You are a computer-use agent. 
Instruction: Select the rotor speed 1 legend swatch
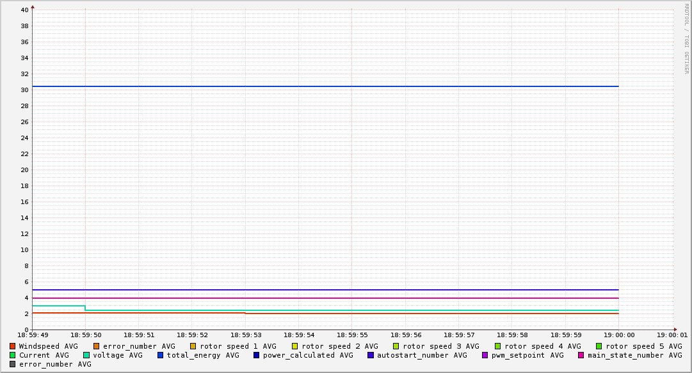point(193,346)
